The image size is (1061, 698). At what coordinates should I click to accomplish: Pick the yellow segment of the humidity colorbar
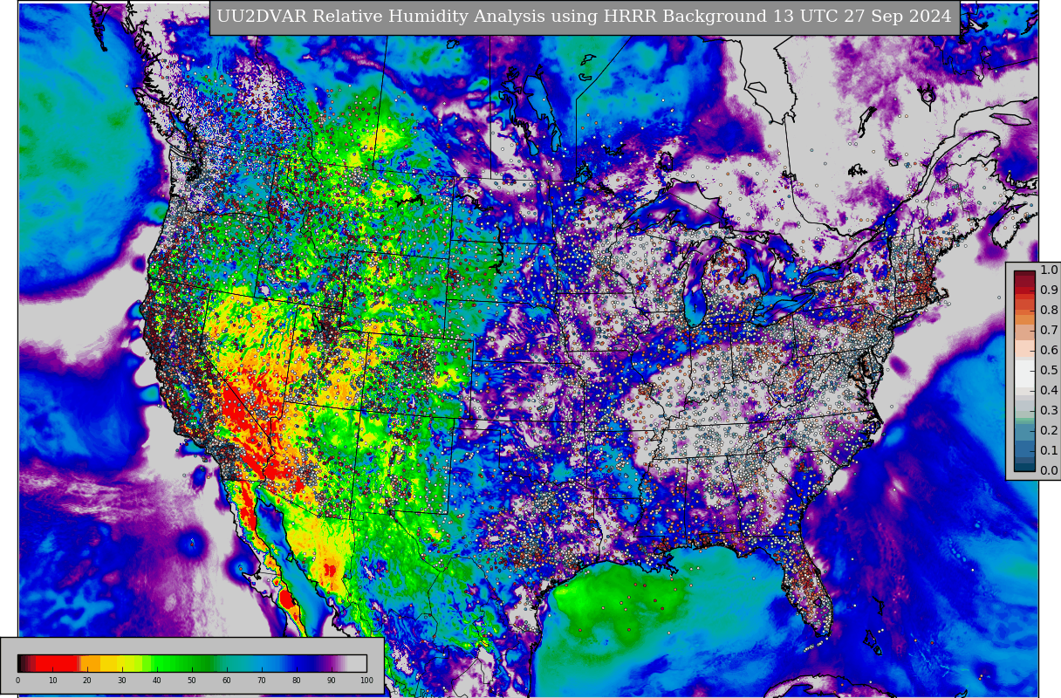pyautogui.click(x=122, y=663)
